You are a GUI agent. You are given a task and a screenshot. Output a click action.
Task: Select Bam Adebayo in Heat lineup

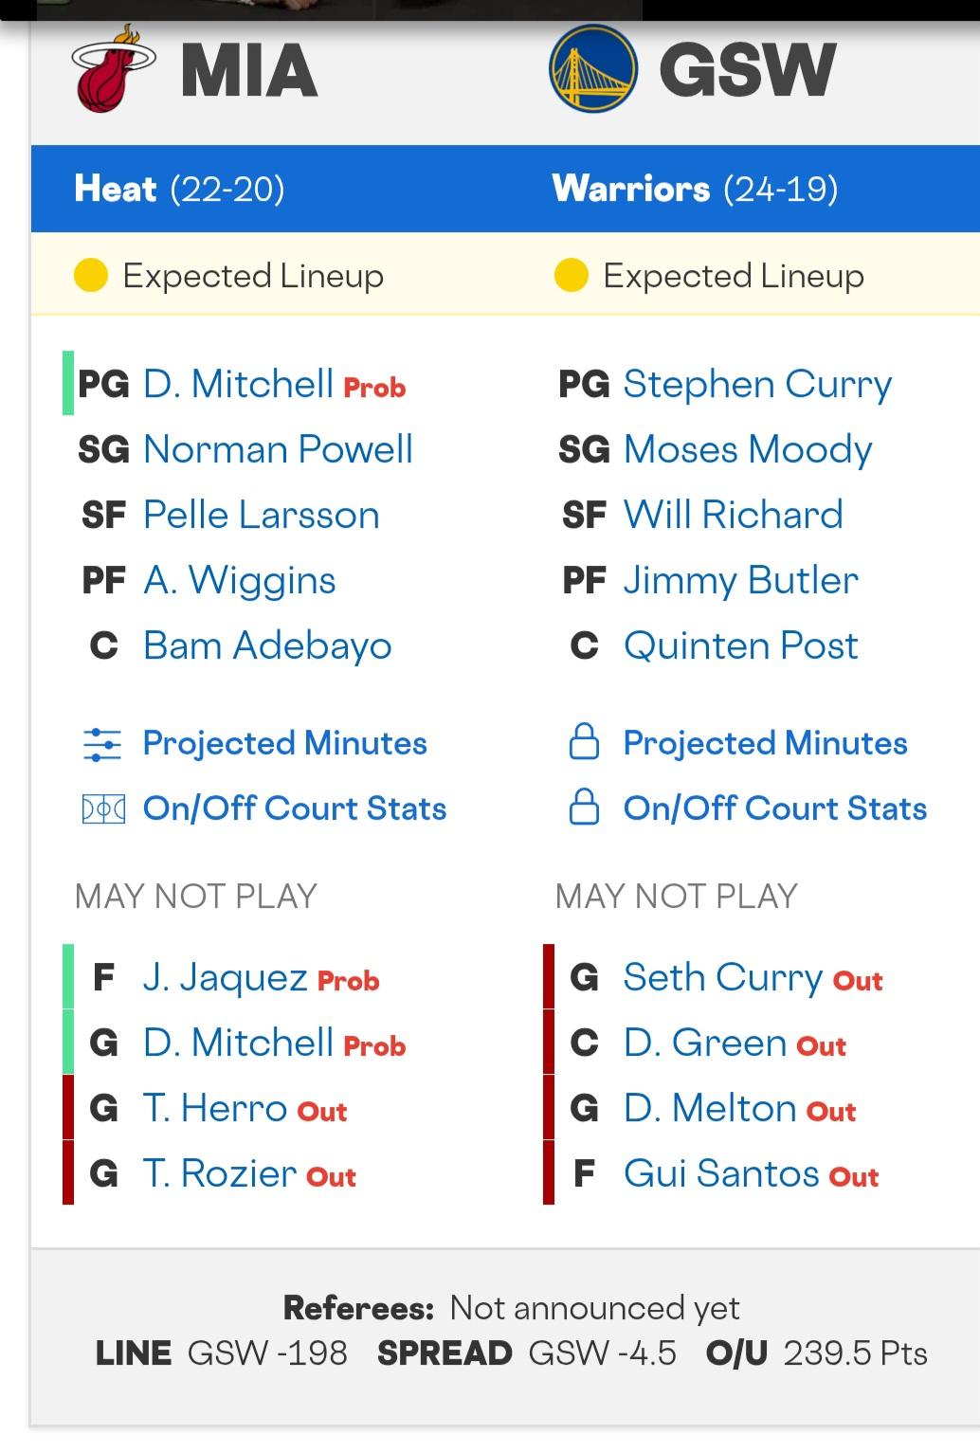tap(267, 646)
